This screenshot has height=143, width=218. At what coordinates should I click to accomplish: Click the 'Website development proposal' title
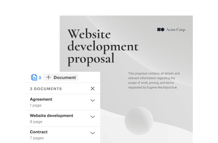coord(103,47)
